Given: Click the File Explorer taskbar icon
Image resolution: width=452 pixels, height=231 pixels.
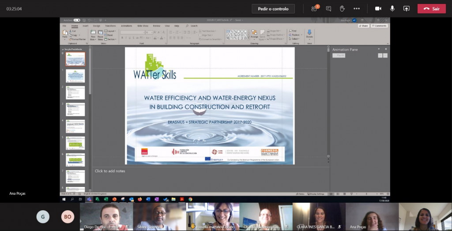Looking at the screenshot, I should (173, 199).
